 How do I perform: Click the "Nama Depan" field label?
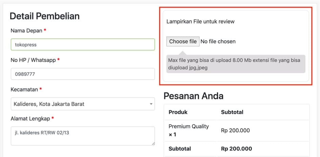click(26, 31)
